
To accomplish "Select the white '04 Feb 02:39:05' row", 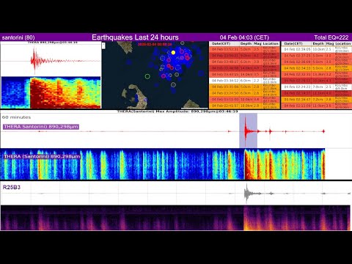I will (317, 49).
